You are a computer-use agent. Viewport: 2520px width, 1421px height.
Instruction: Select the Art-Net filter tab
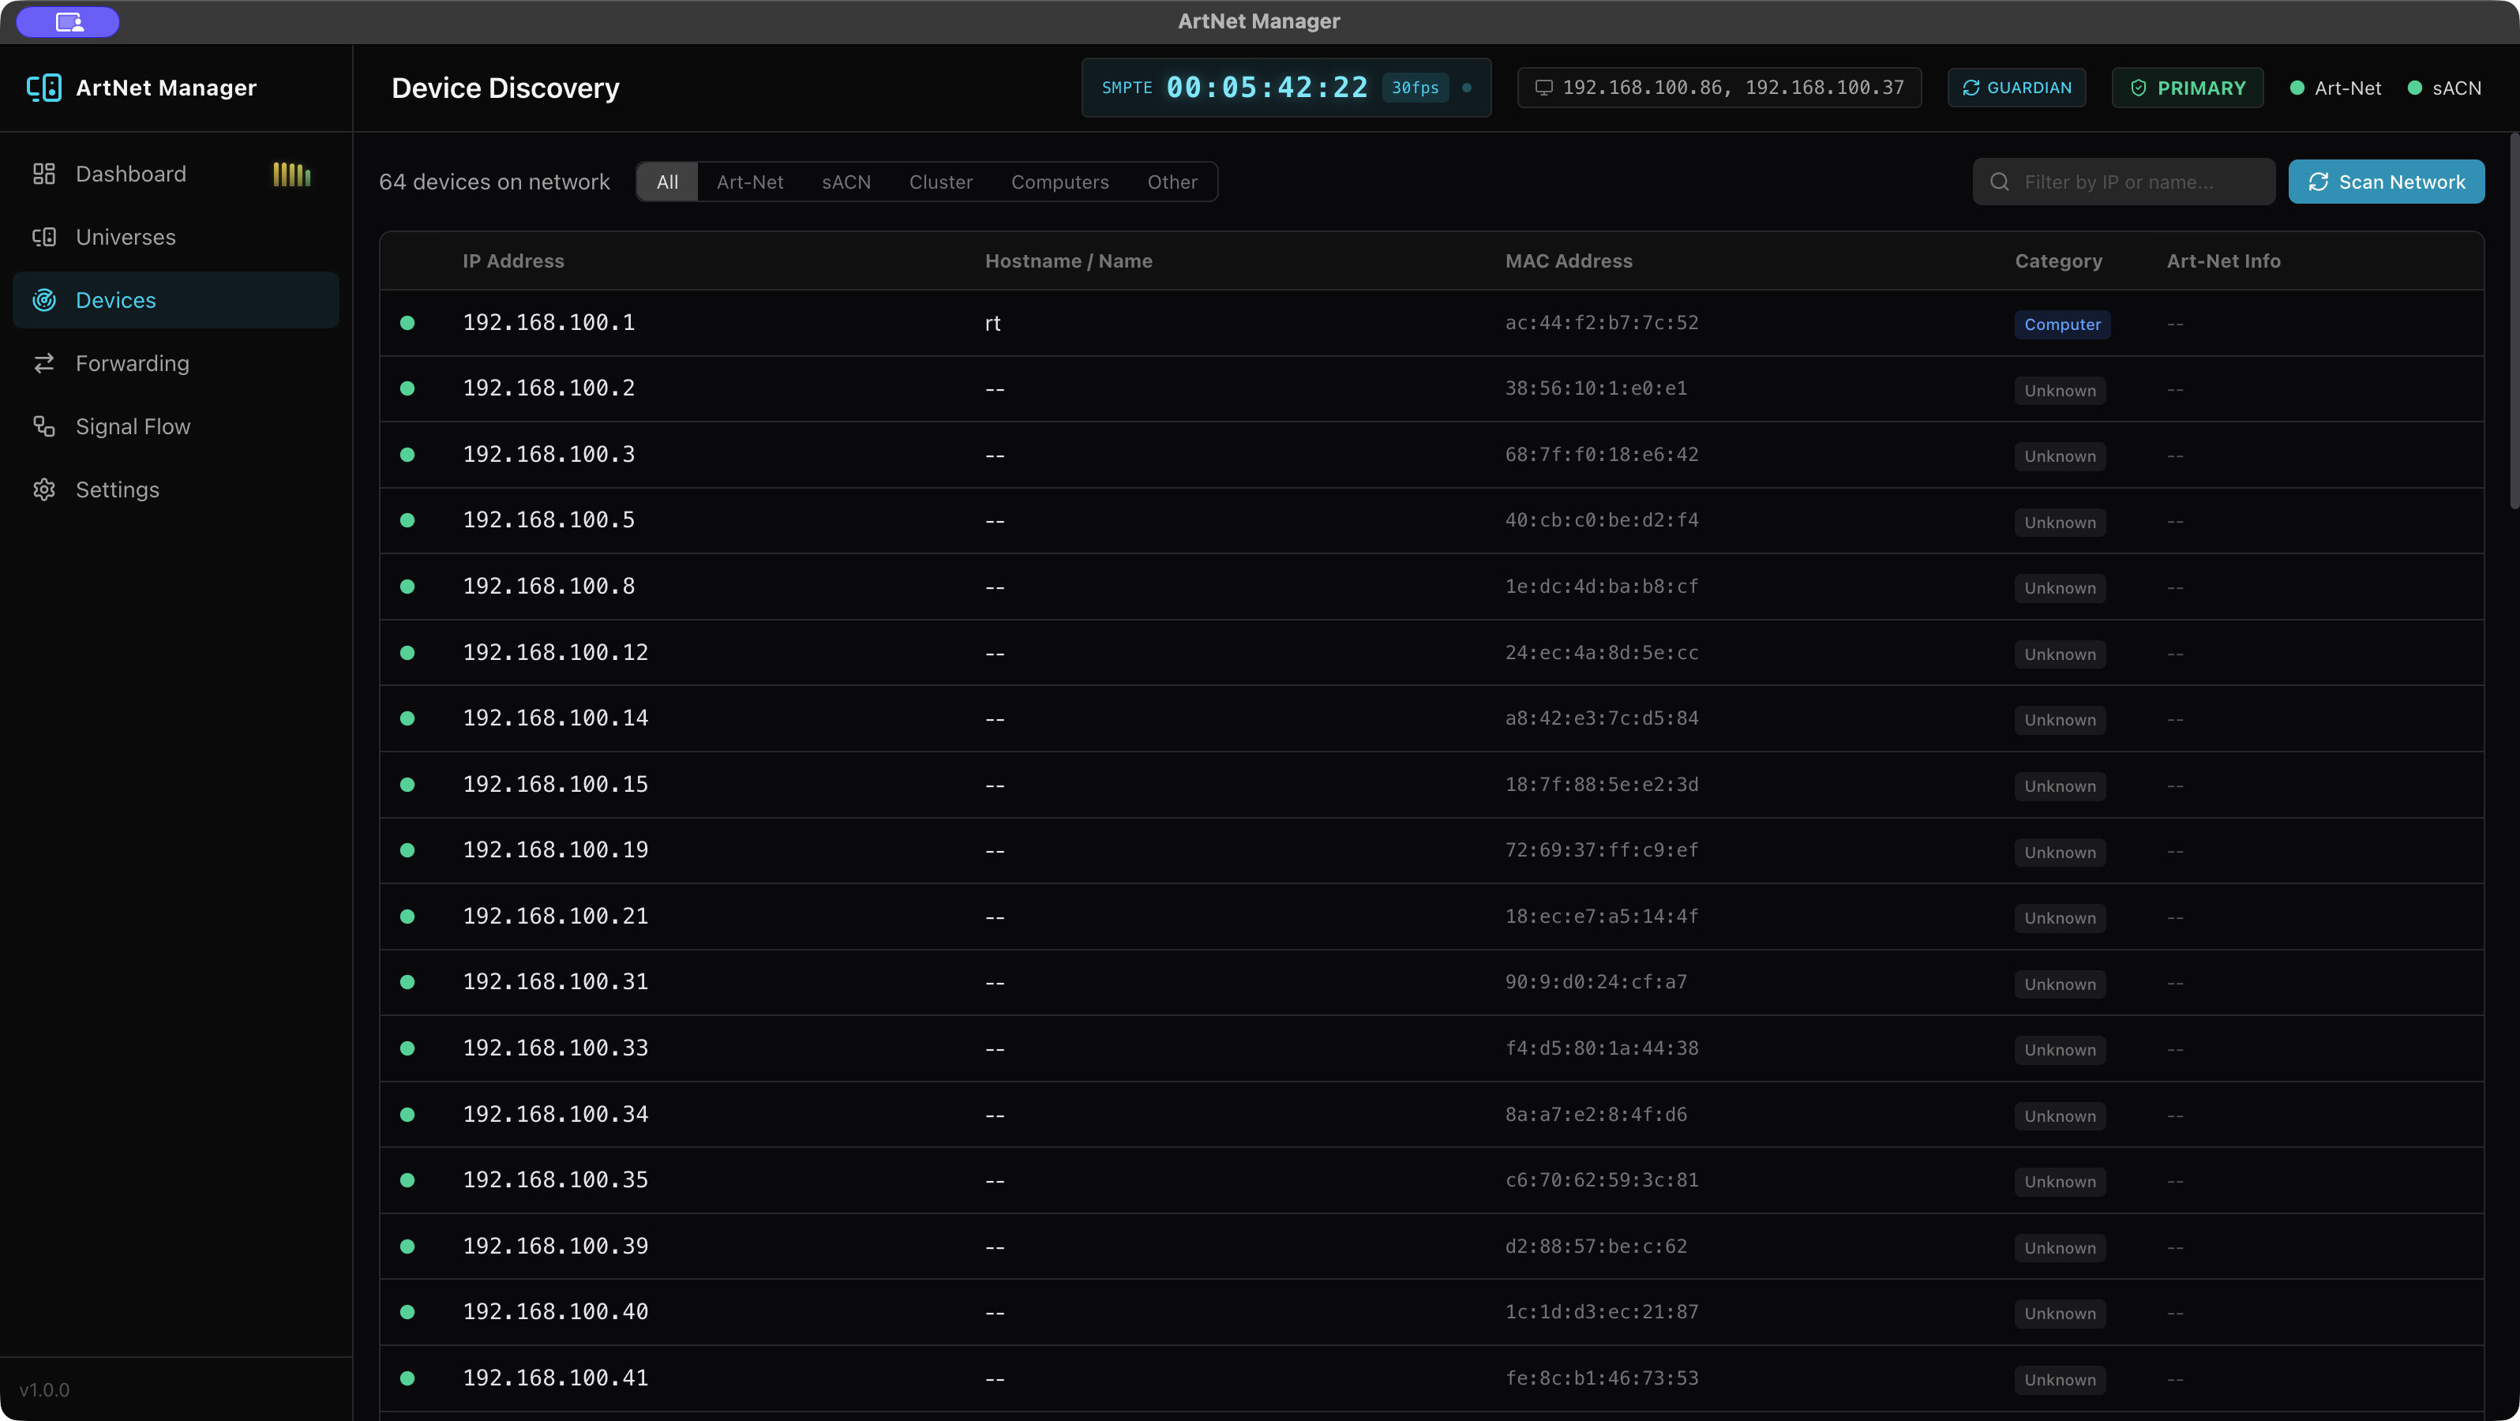click(x=749, y=182)
